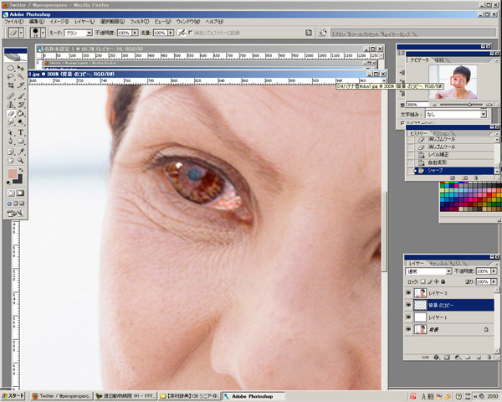Select the Shape tool
Screen dimensions: 502x402
[x=20, y=141]
